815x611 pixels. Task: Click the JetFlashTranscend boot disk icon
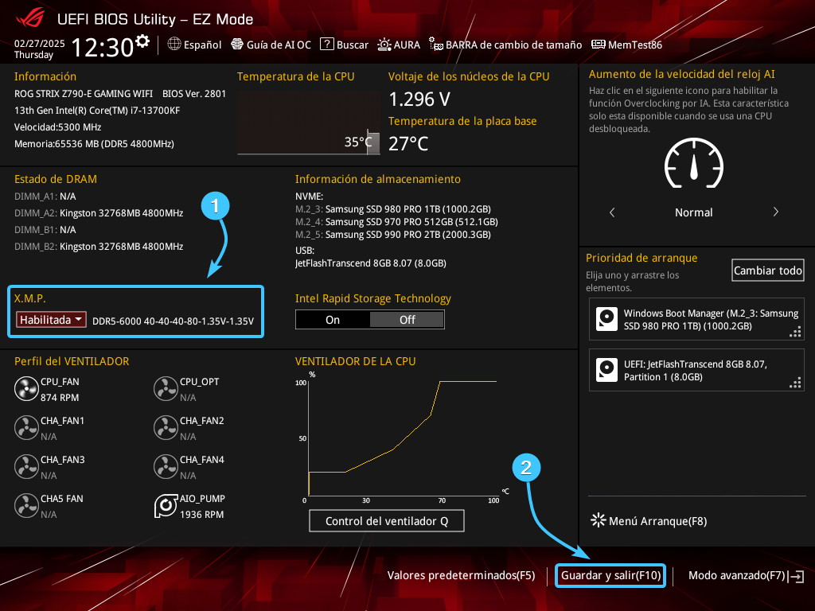tap(606, 370)
